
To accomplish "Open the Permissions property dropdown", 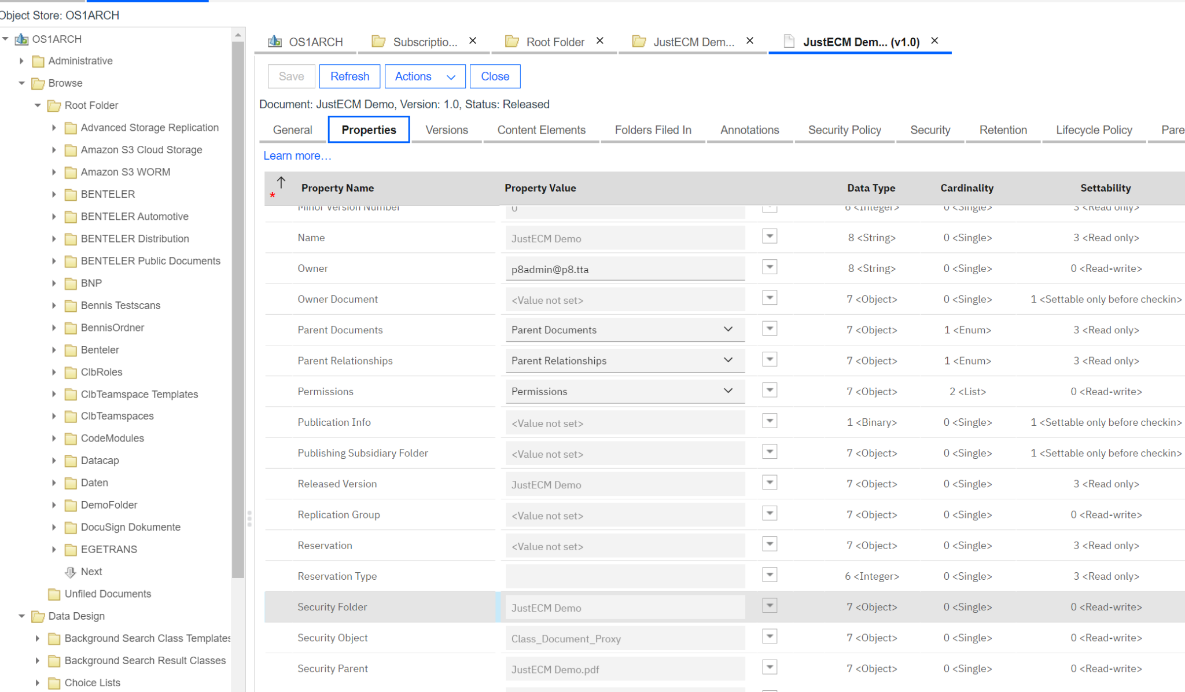I will click(x=728, y=391).
